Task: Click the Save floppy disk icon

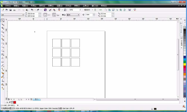Action: point(11,10)
